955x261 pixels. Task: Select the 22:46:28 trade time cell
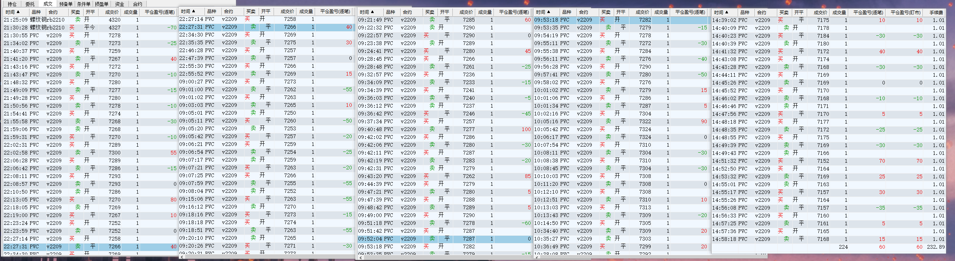[x=191, y=50]
